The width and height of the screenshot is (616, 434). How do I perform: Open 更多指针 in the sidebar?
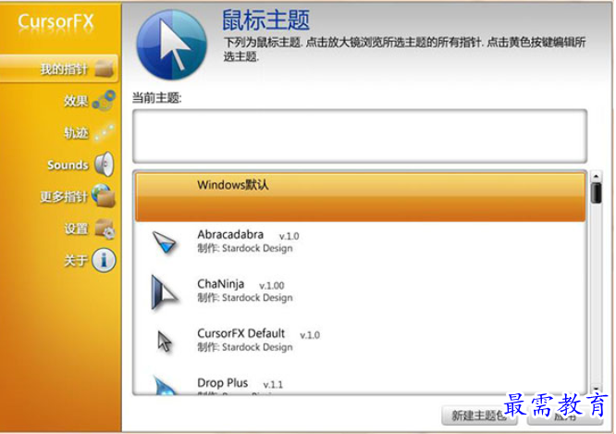pos(64,196)
